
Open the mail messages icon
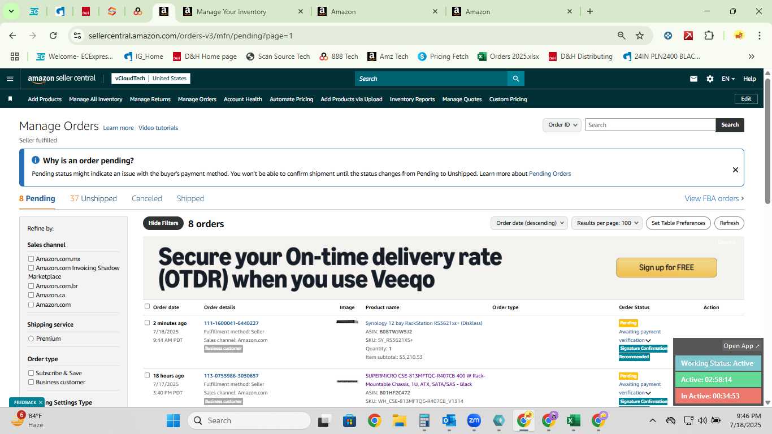(693, 79)
